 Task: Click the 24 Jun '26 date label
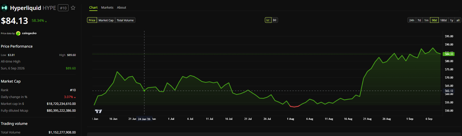[x=144, y=119]
